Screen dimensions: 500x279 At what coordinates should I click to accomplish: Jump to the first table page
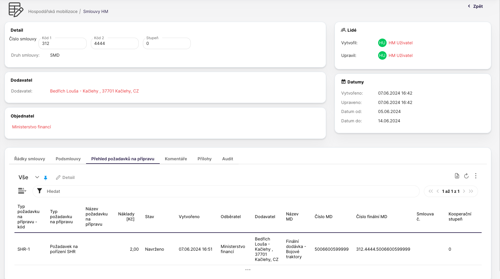431,191
